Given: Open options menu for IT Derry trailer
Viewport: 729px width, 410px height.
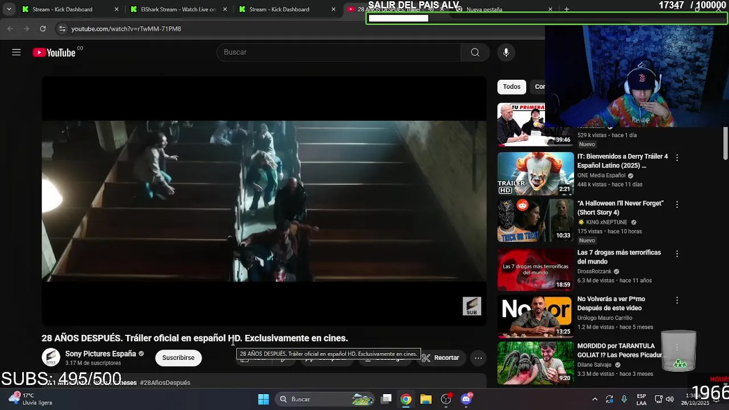Looking at the screenshot, I should point(677,157).
